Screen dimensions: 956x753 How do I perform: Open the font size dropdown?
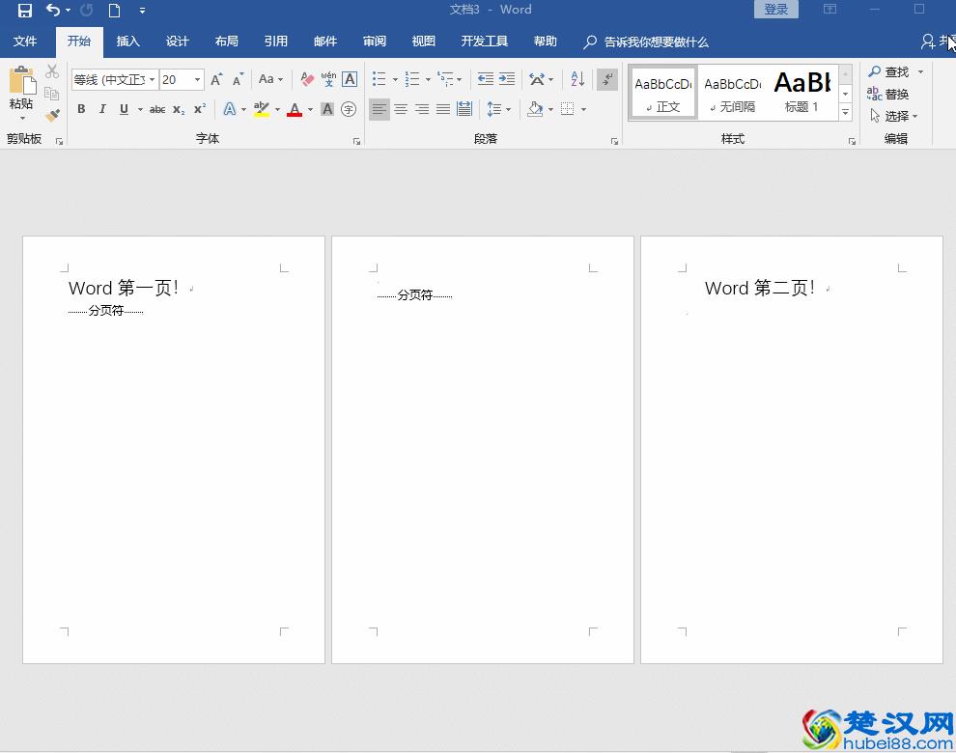click(197, 79)
